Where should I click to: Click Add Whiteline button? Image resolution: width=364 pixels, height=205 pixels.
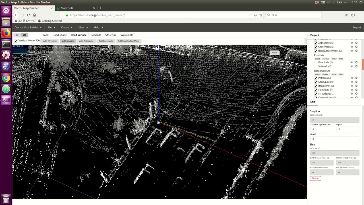click(50, 41)
